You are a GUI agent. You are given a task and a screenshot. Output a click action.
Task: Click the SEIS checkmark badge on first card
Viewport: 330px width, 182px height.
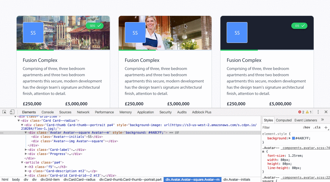95,26
